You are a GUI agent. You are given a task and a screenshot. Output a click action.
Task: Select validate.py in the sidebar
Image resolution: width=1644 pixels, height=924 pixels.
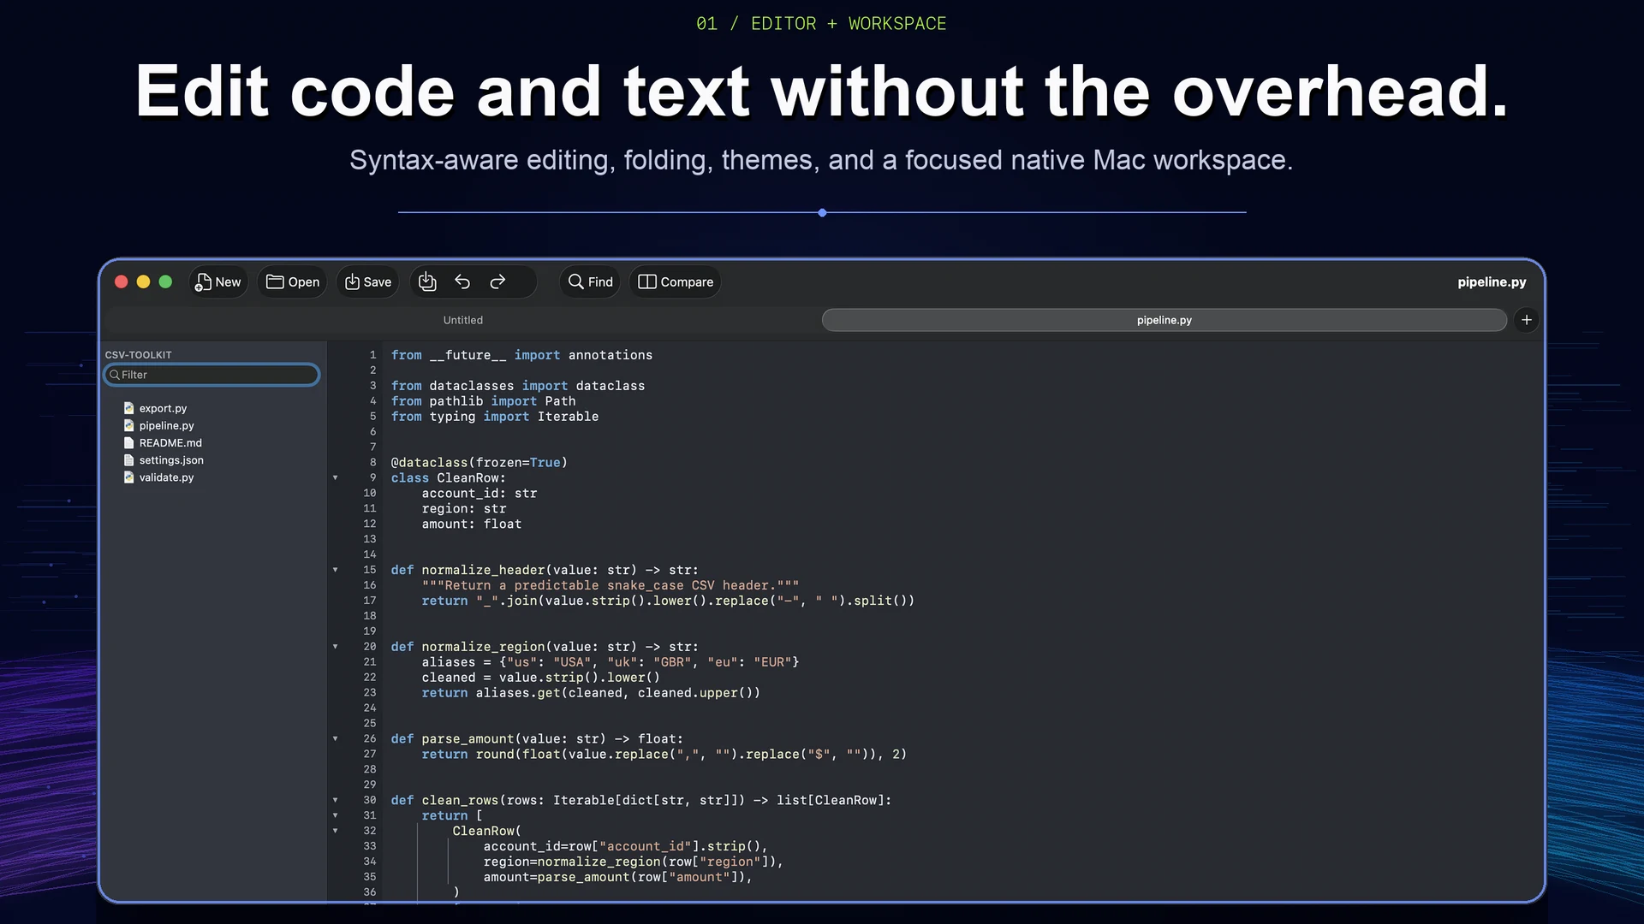[166, 477]
